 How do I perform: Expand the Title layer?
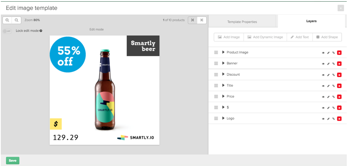tap(223, 85)
